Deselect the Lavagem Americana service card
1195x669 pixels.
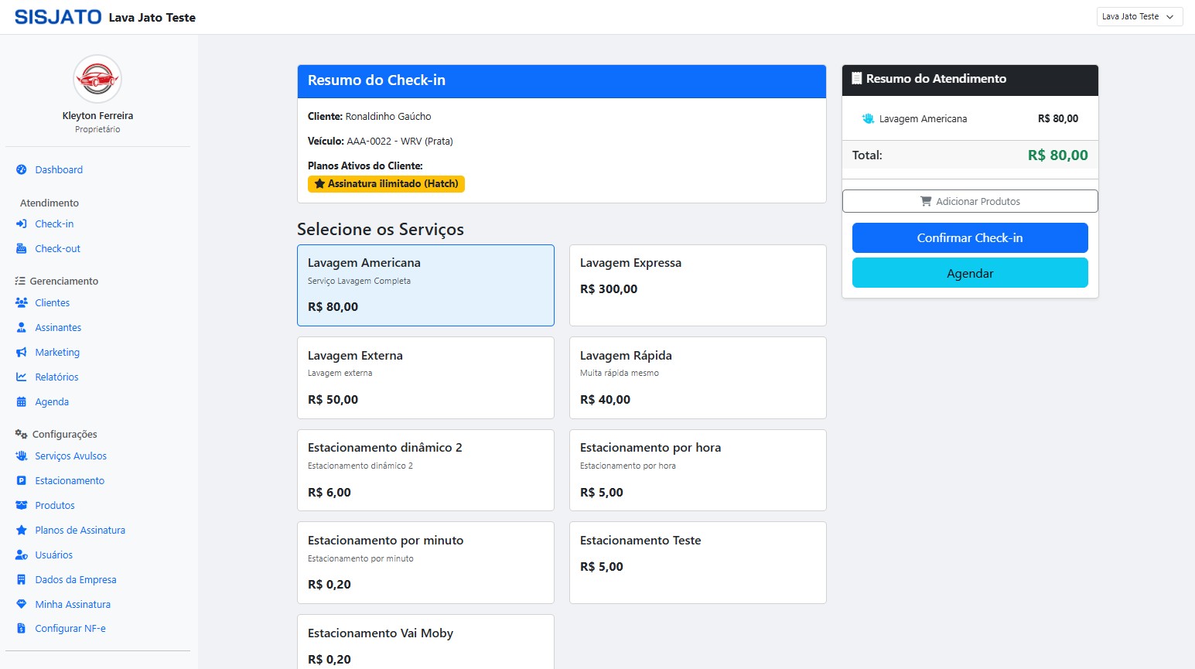pos(425,285)
